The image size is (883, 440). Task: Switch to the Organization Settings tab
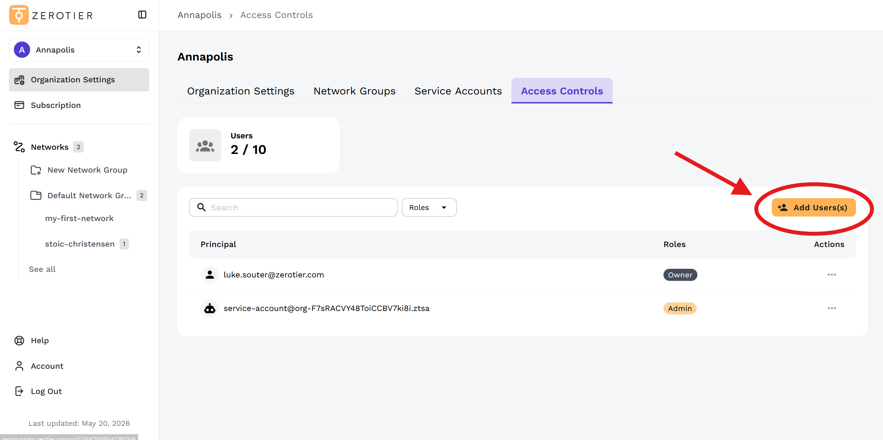241,91
